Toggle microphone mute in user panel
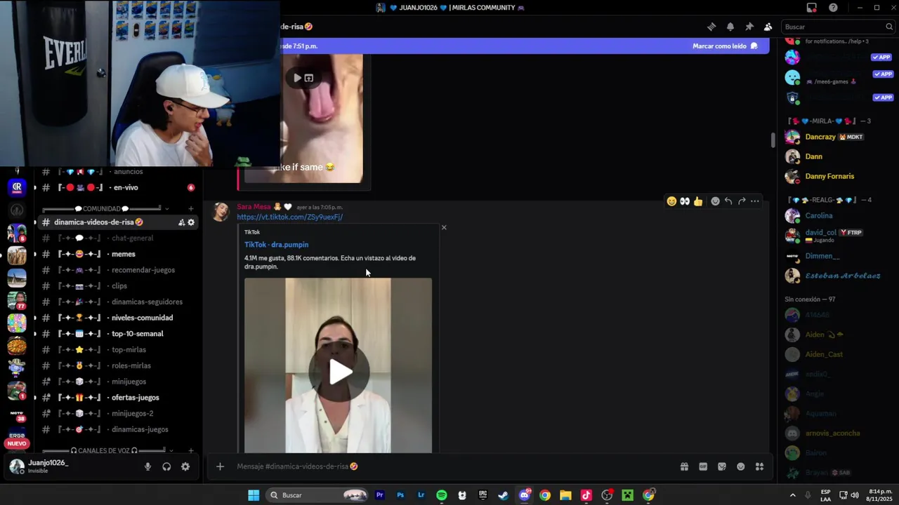 point(147,466)
